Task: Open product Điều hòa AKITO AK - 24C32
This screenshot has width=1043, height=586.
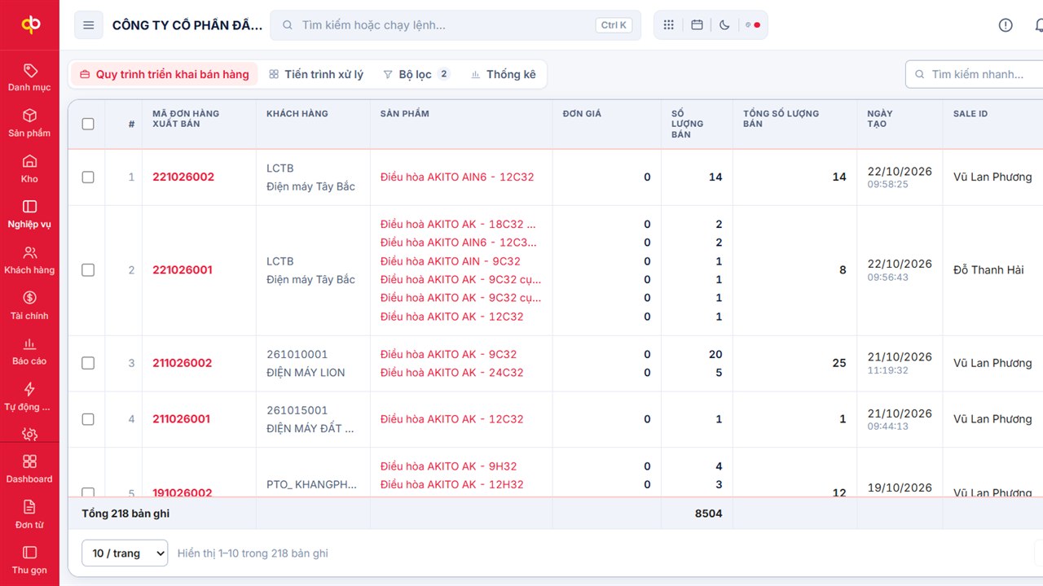Action: [x=452, y=373]
